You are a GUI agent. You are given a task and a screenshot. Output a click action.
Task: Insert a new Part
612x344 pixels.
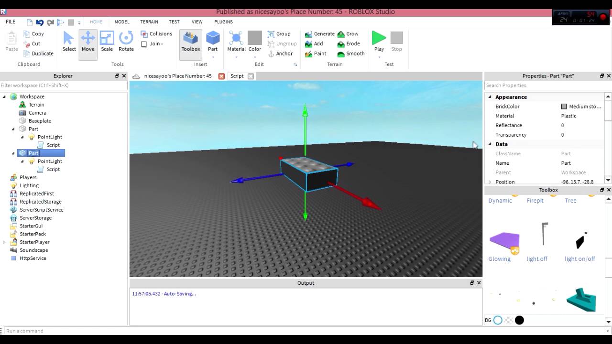213,41
